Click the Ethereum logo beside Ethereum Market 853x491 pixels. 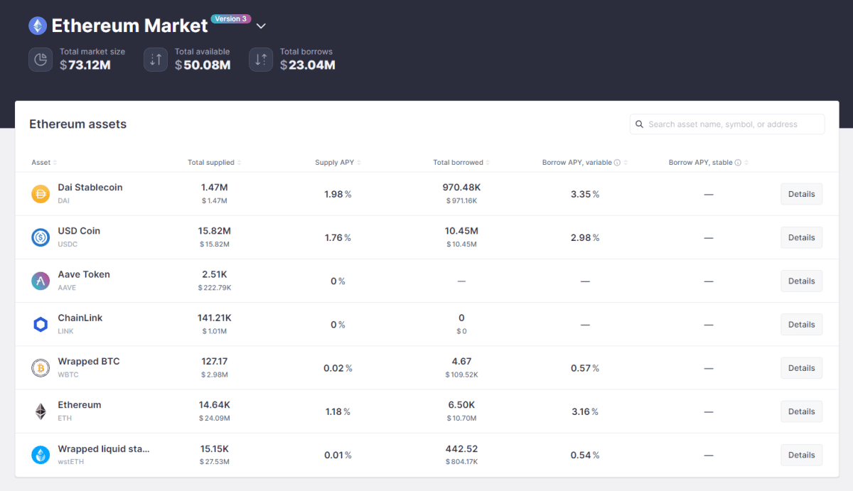(38, 26)
